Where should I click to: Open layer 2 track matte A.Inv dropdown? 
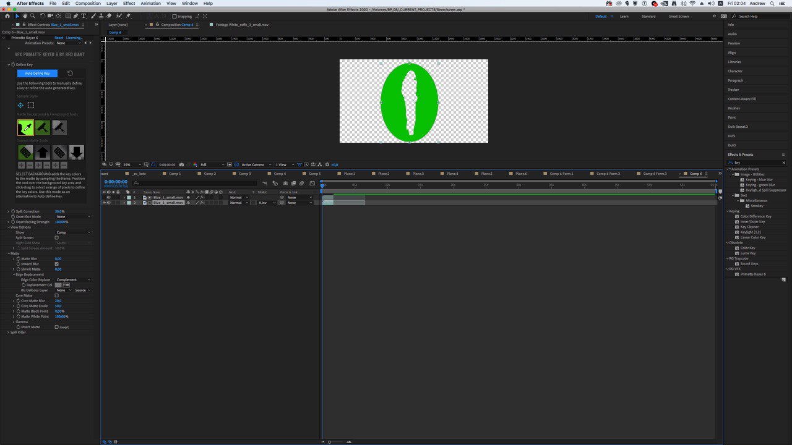click(267, 203)
